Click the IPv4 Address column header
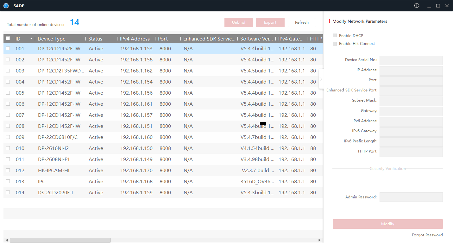 (135, 39)
